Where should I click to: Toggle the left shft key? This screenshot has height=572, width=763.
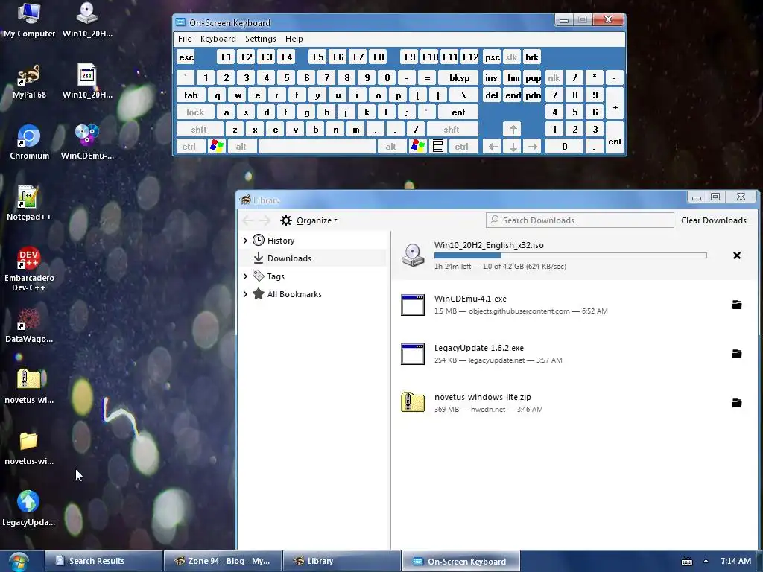point(199,130)
